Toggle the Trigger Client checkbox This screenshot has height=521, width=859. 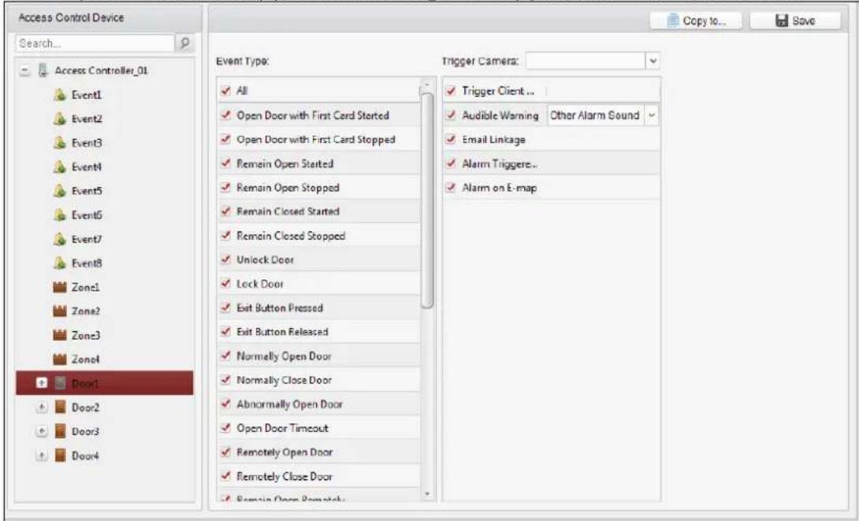(x=450, y=91)
